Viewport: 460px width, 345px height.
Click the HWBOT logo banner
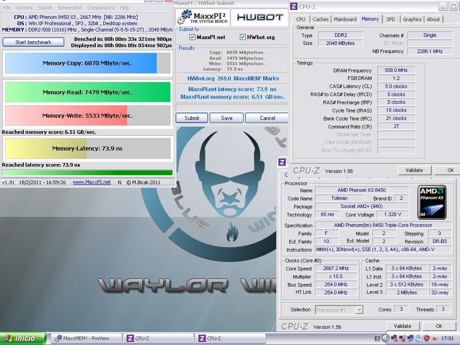tap(260, 17)
